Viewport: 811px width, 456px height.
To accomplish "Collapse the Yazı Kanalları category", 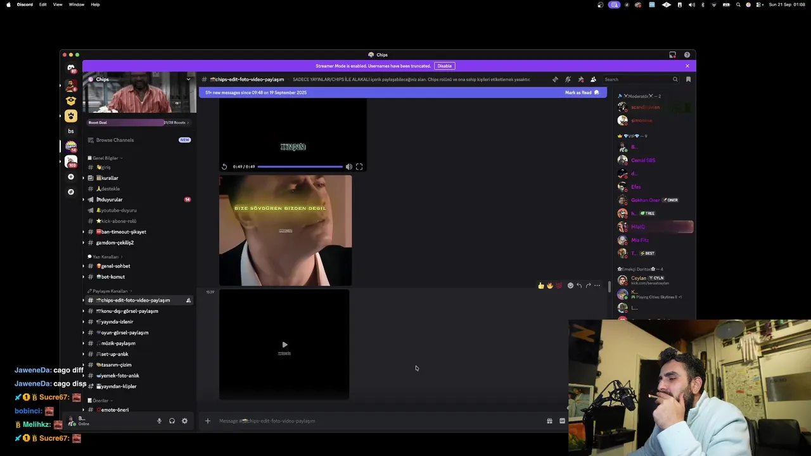I will (105, 256).
